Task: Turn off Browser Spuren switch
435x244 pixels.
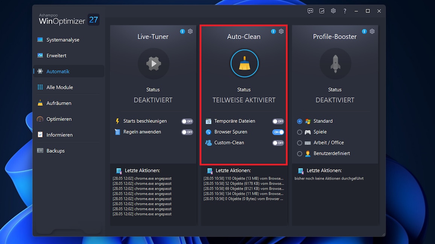Action: [278, 132]
